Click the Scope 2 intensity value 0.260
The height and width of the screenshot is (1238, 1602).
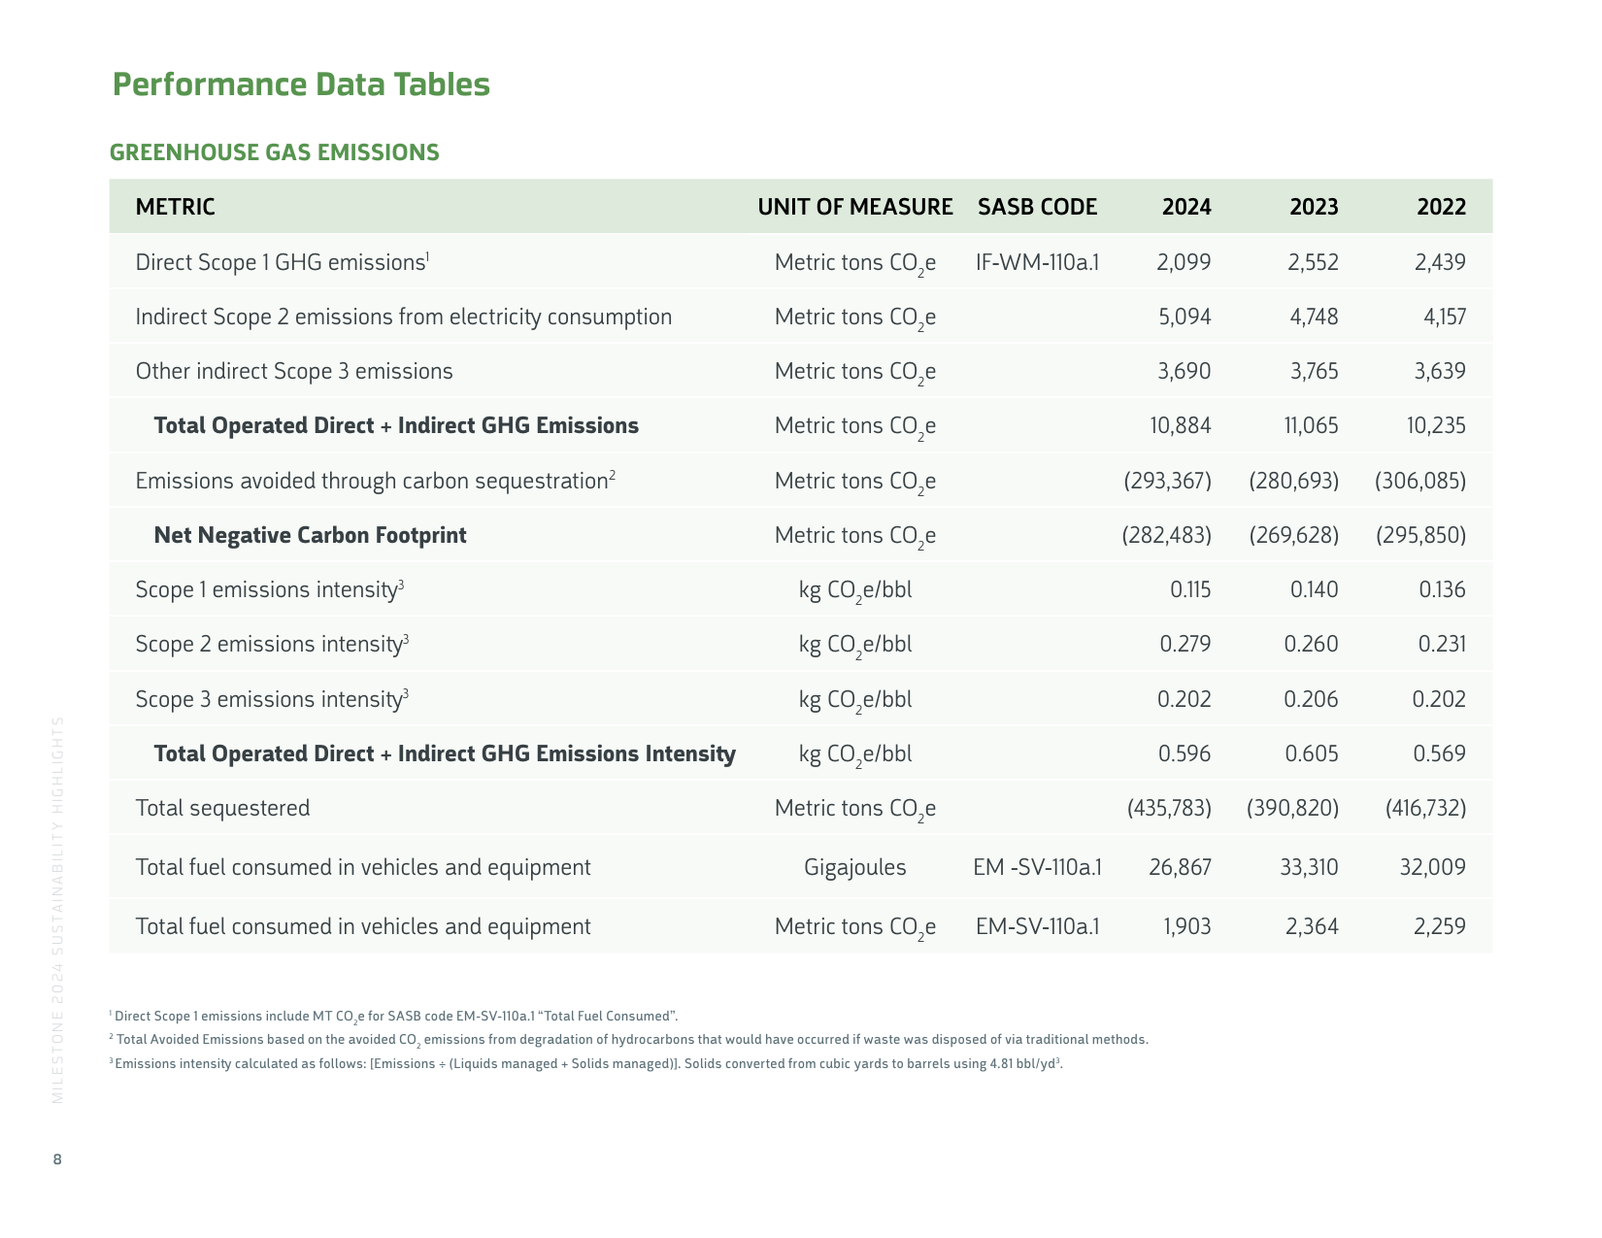1312,644
